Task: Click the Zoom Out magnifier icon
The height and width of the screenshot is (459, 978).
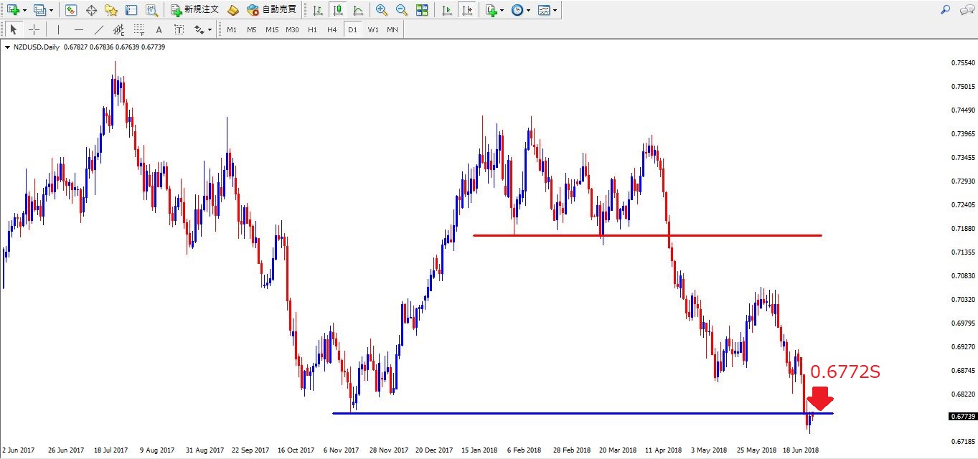Action: coord(402,10)
